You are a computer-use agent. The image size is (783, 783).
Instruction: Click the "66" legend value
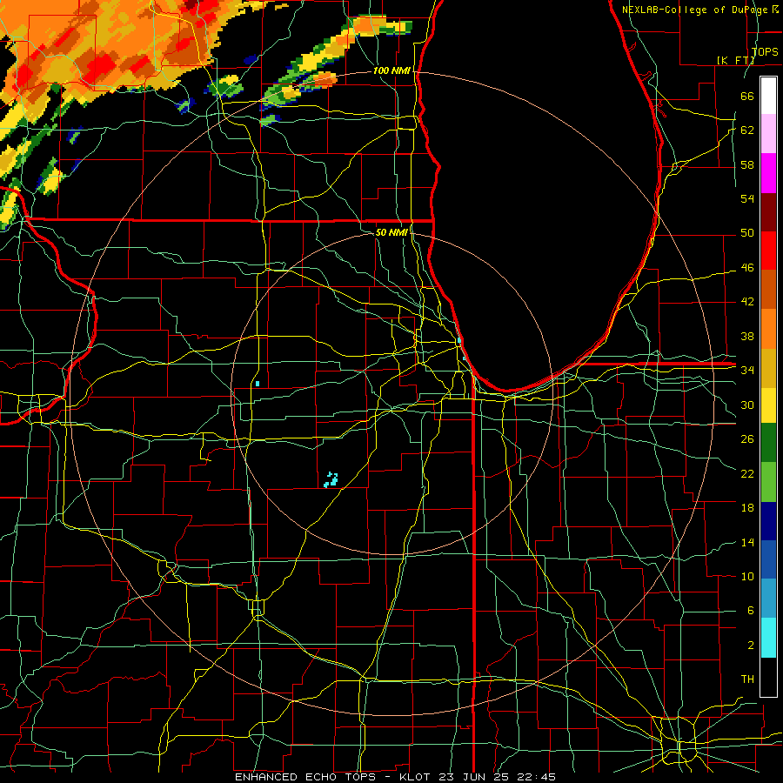tap(747, 96)
